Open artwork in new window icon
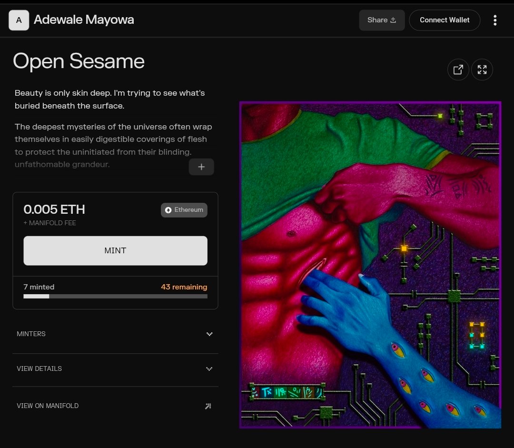 458,70
